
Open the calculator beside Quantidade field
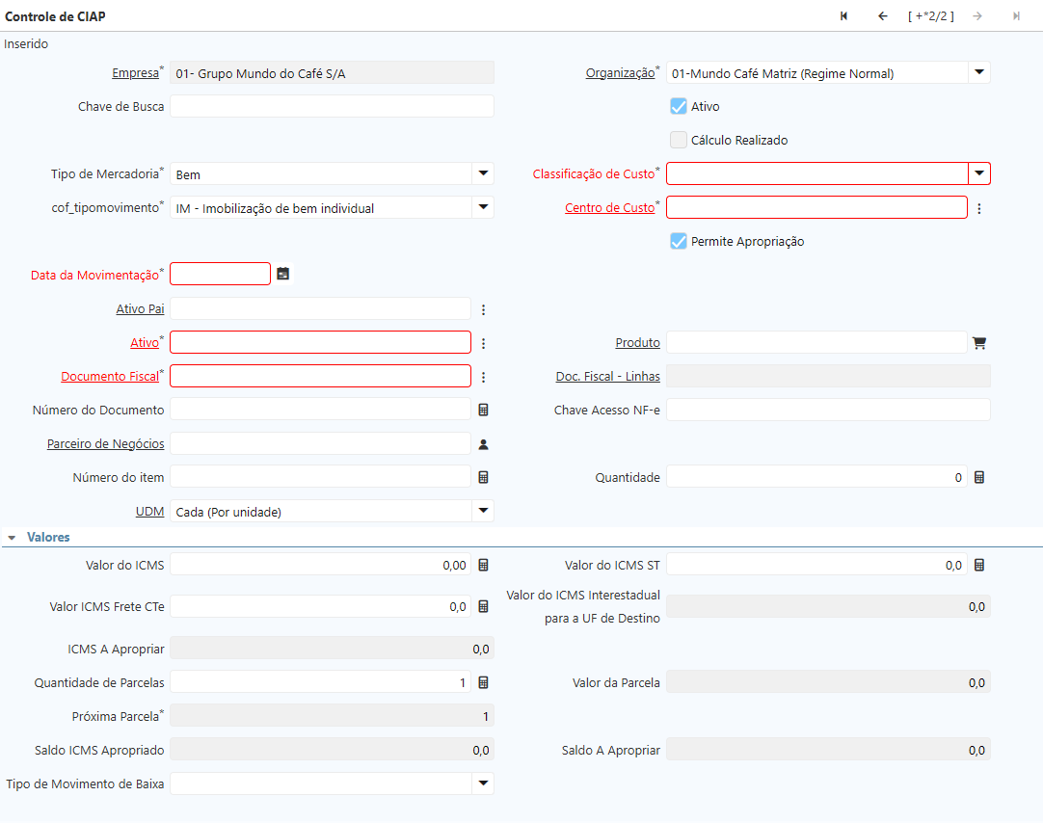pos(979,478)
